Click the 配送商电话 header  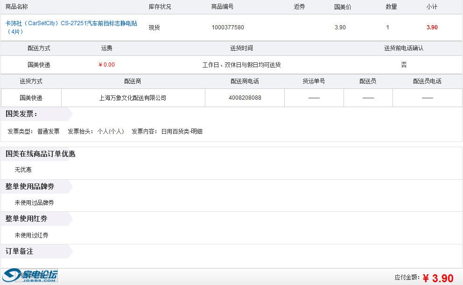245,81
